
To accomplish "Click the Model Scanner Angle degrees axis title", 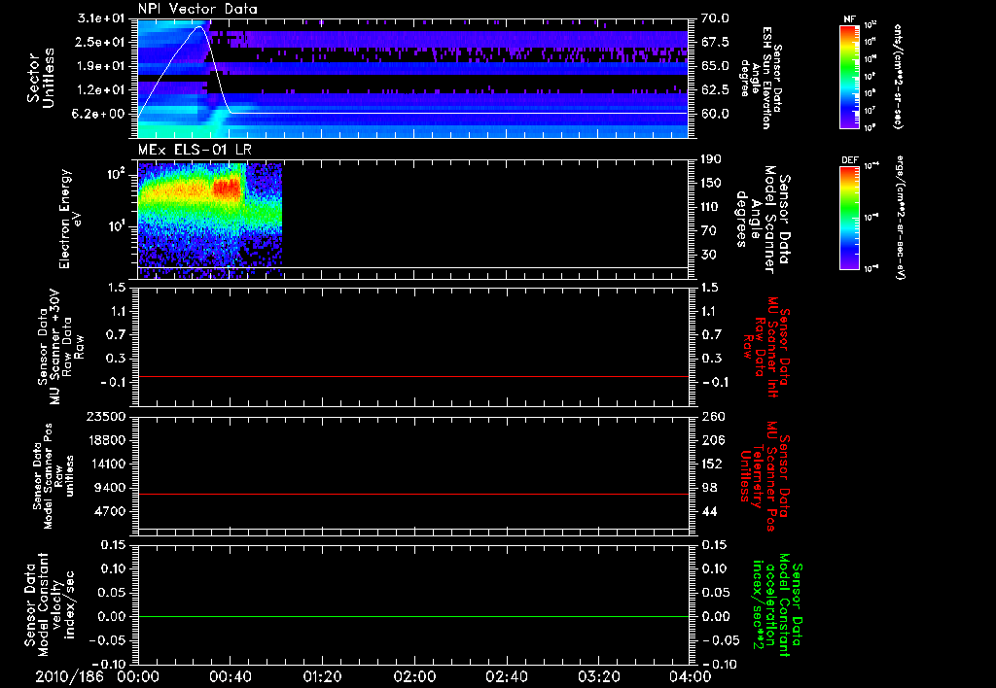I will coord(763,220).
